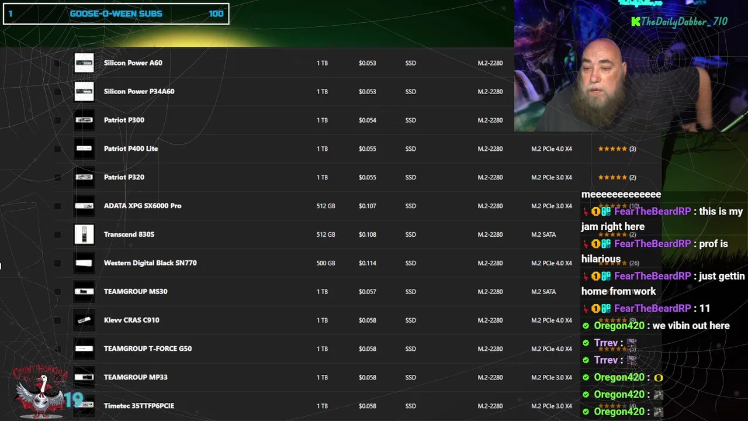748x421 pixels.
Task: Click the $0.107 price on ADATA row
Action: tap(368, 206)
